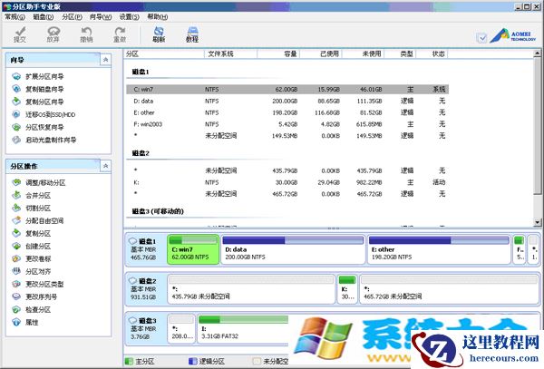The image size is (544, 369).
Task: Sort by the 文件系统 column header
Action: coord(230,53)
